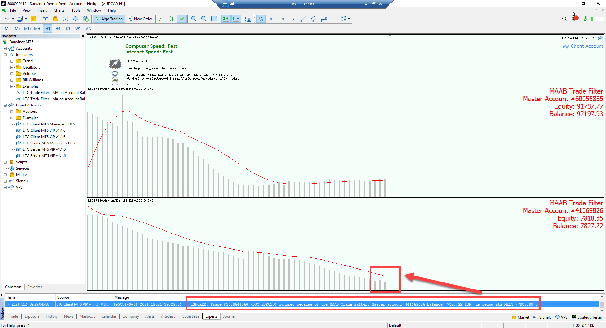Image resolution: width=606 pixels, height=328 pixels.
Task: Open the File menu
Action: pos(13,10)
